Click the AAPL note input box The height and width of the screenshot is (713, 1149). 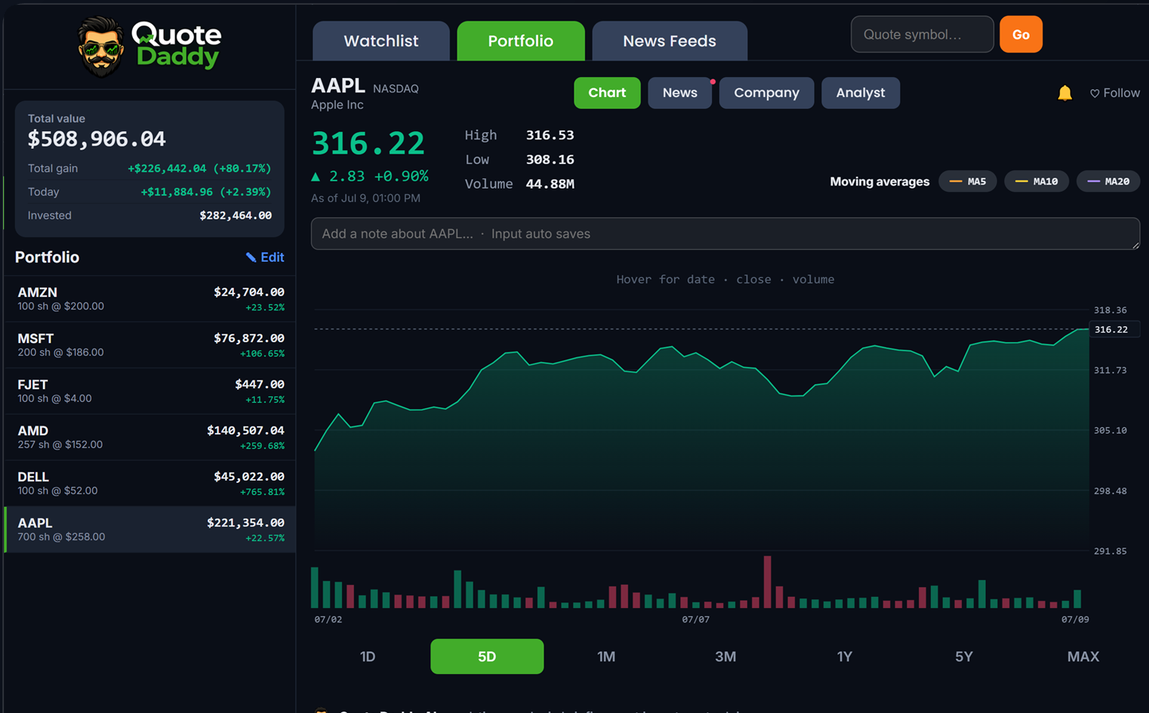[725, 234]
